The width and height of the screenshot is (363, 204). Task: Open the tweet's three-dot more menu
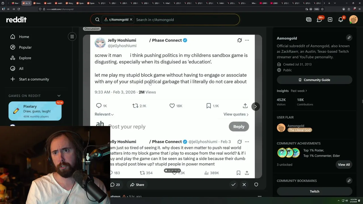(247, 40)
